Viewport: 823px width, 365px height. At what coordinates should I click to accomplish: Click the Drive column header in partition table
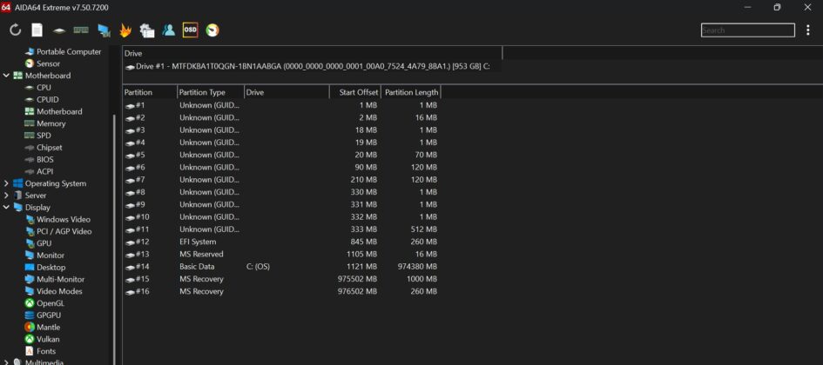pyautogui.click(x=287, y=92)
